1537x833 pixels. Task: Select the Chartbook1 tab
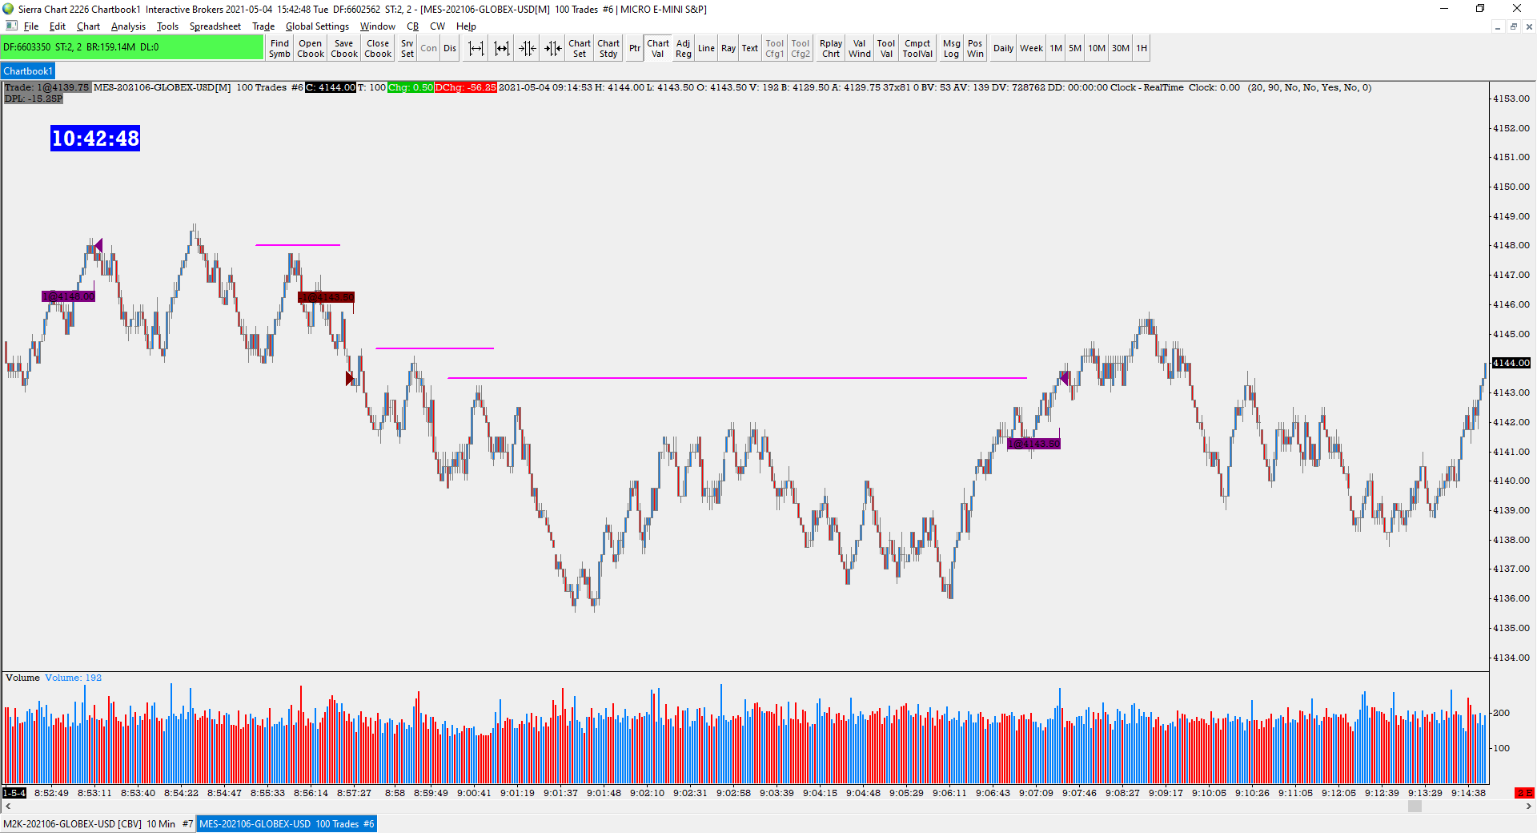coord(28,71)
